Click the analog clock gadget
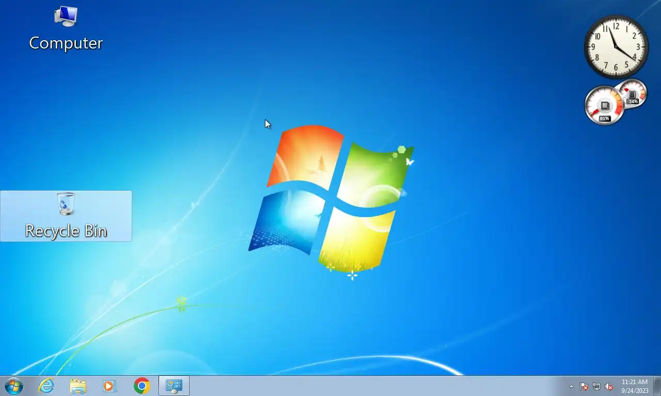Viewport: 661px width, 396px height. click(x=616, y=46)
